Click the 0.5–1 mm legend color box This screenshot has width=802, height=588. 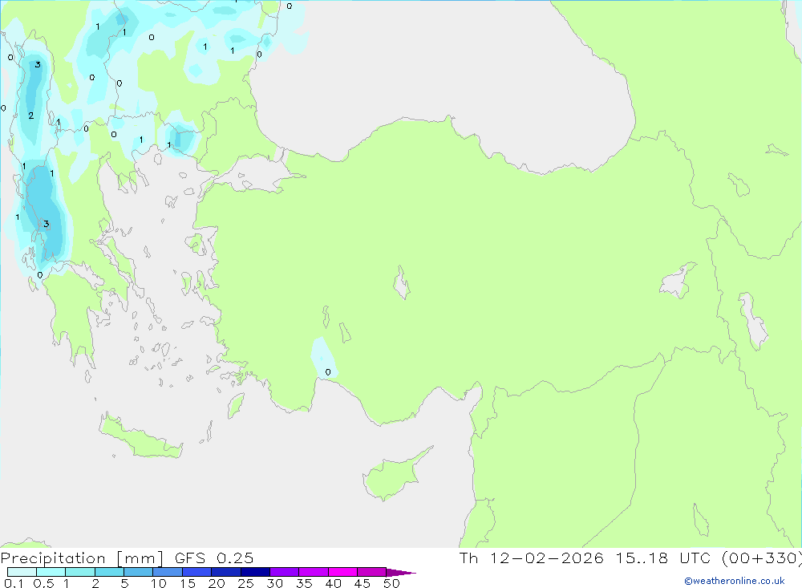[x=51, y=572]
